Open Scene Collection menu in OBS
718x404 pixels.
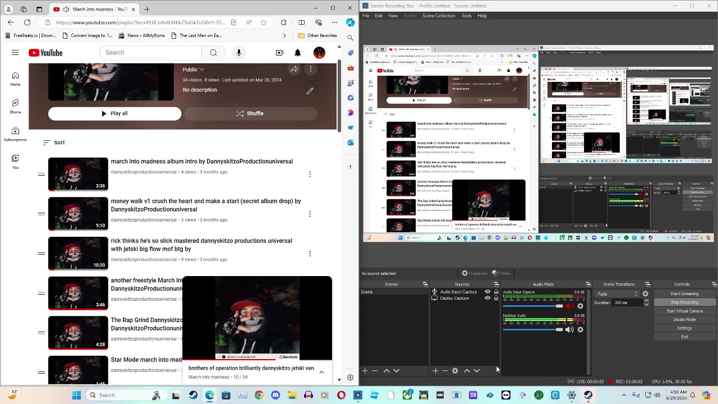click(439, 16)
